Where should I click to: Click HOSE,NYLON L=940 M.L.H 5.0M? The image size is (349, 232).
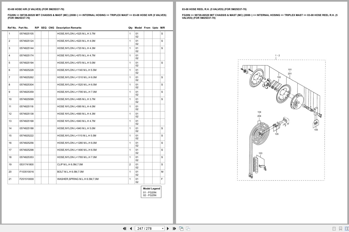click(76, 128)
